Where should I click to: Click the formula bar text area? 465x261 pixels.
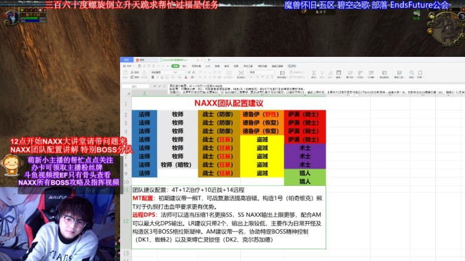point(316,89)
